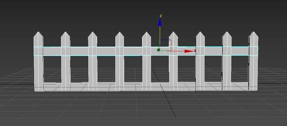This screenshot has height=126, width=287.
Task: Click the yellow Z axis label
Action: [x=160, y=16]
